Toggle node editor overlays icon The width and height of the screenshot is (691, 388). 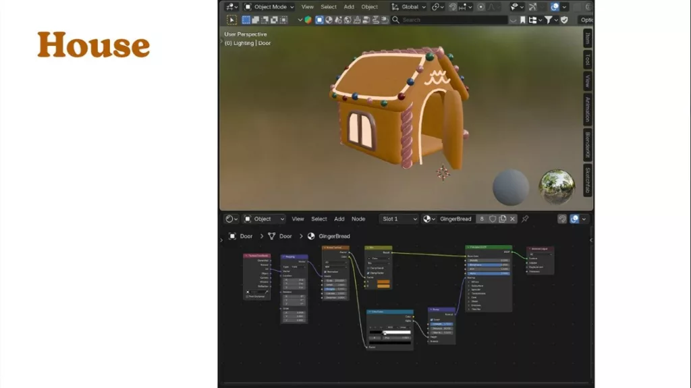(x=574, y=219)
